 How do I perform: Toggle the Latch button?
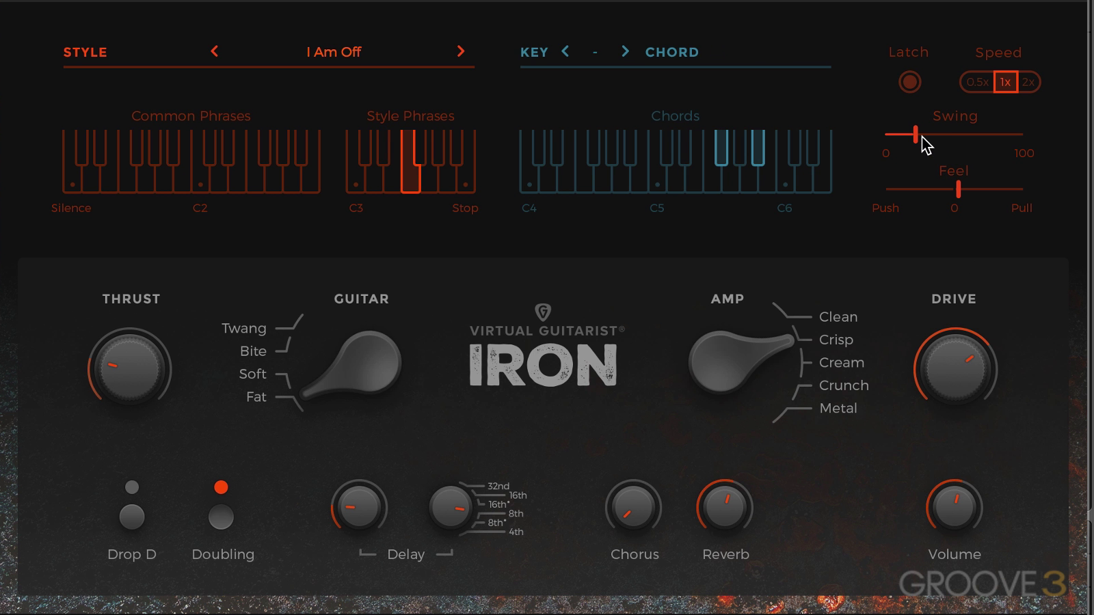pyautogui.click(x=909, y=82)
